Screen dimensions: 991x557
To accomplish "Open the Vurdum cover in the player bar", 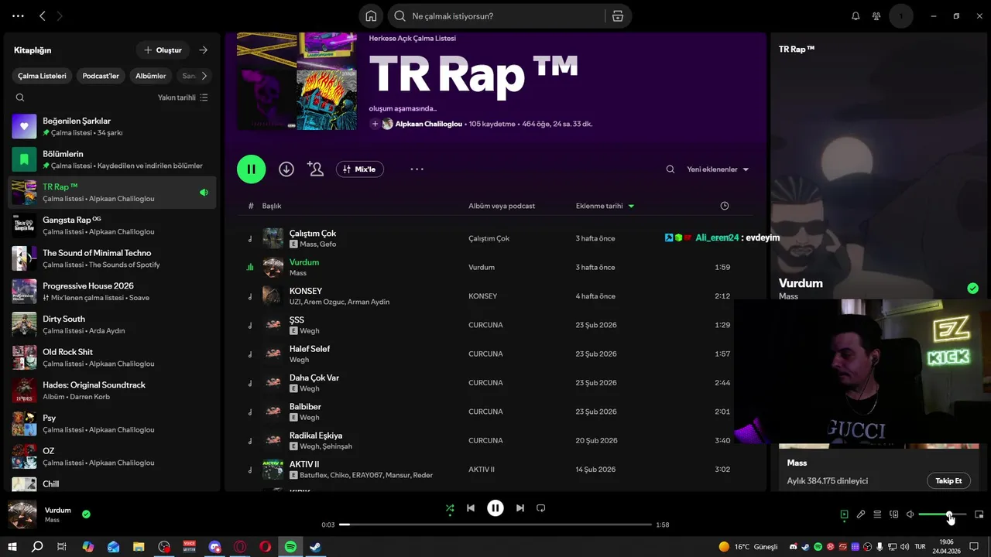I will click(22, 514).
